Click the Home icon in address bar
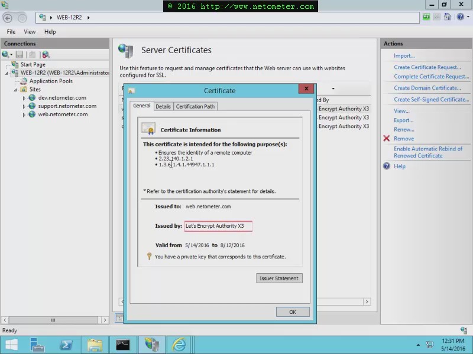473x354 pixels. click(x=448, y=17)
